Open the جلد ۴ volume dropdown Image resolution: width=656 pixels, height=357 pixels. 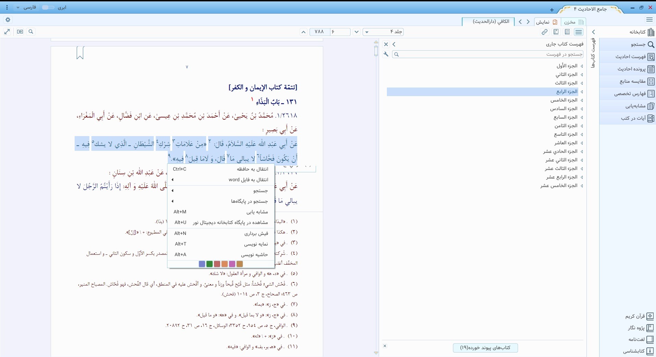click(x=383, y=32)
